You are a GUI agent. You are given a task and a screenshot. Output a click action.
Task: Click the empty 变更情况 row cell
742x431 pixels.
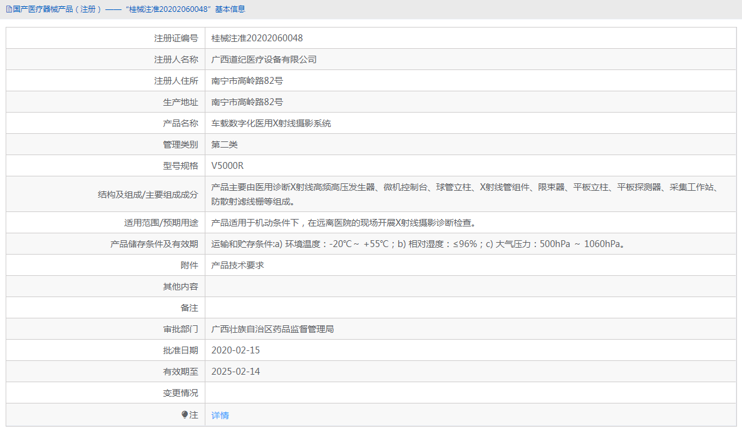438,392
